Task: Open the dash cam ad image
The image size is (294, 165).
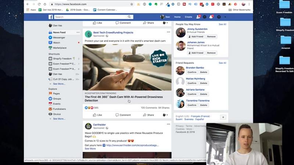Action: pyautogui.click(x=127, y=67)
